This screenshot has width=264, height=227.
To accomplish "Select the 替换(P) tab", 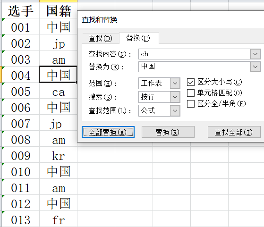I will [139, 38].
